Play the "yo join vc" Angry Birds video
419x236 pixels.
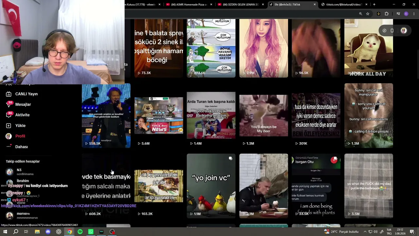(211, 186)
